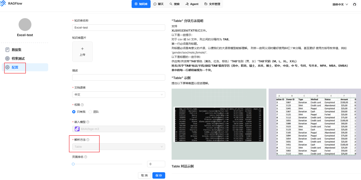
Task: Click the retrieval test target icon
Action: click(7, 59)
